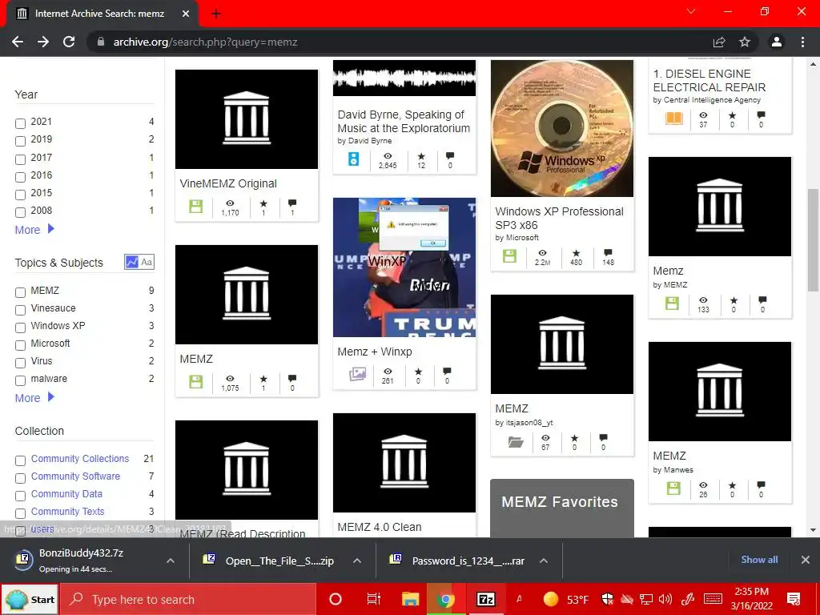Open the Windows XP CD thumbnail
The height and width of the screenshot is (615, 820).
click(x=561, y=128)
